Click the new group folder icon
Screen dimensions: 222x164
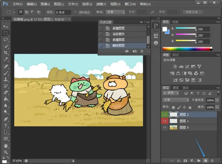[x=199, y=161]
